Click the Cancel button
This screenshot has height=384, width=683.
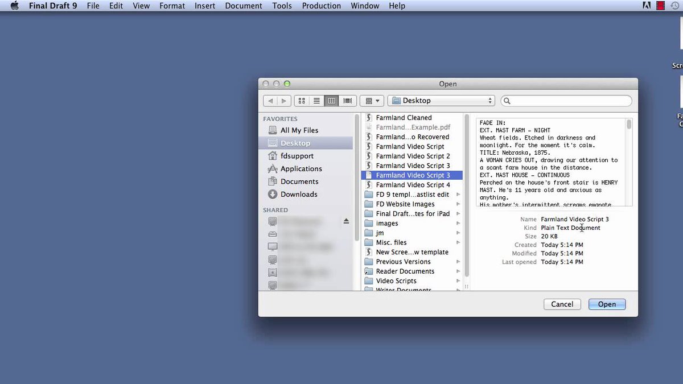pyautogui.click(x=562, y=304)
